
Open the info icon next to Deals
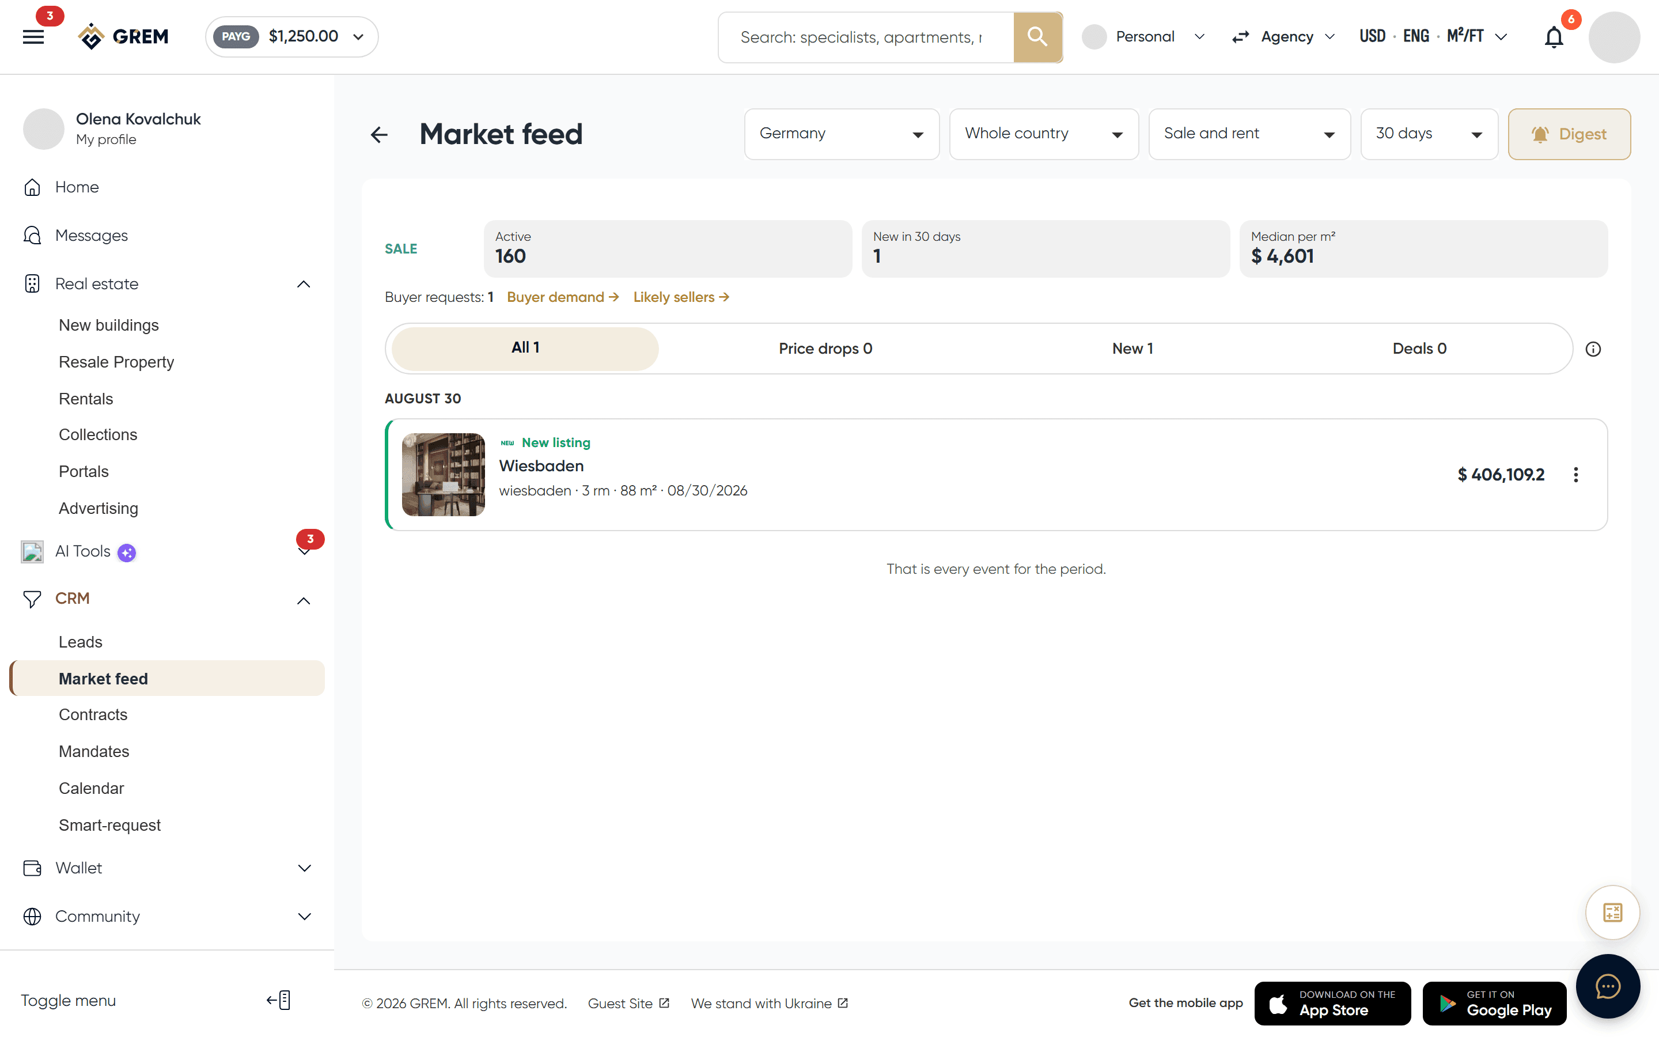click(x=1593, y=349)
